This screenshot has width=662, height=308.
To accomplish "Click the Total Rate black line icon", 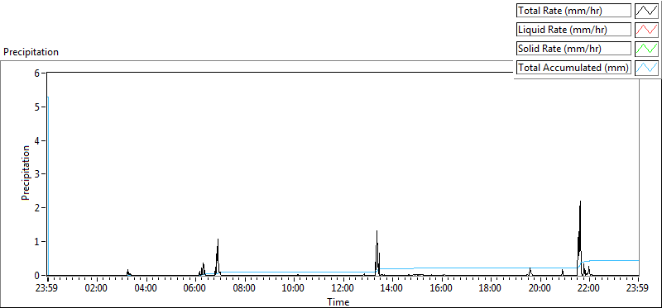I will [x=646, y=11].
